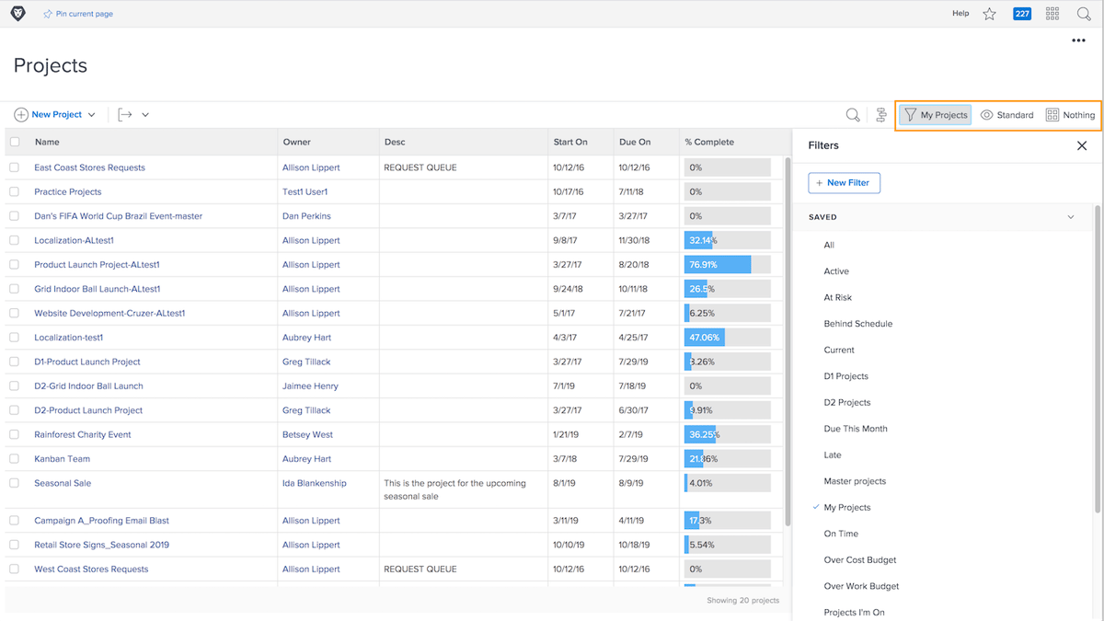Image resolution: width=1104 pixels, height=621 pixels.
Task: Click the search magnifier above the project list
Action: (852, 114)
